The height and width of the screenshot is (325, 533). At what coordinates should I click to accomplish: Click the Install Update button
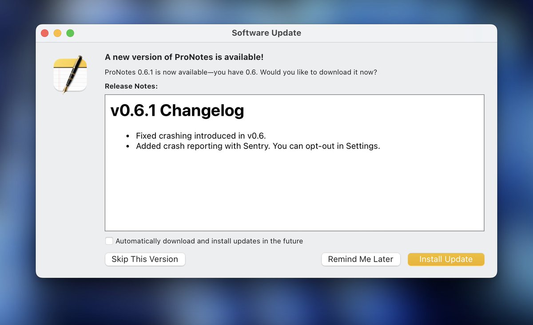click(446, 259)
